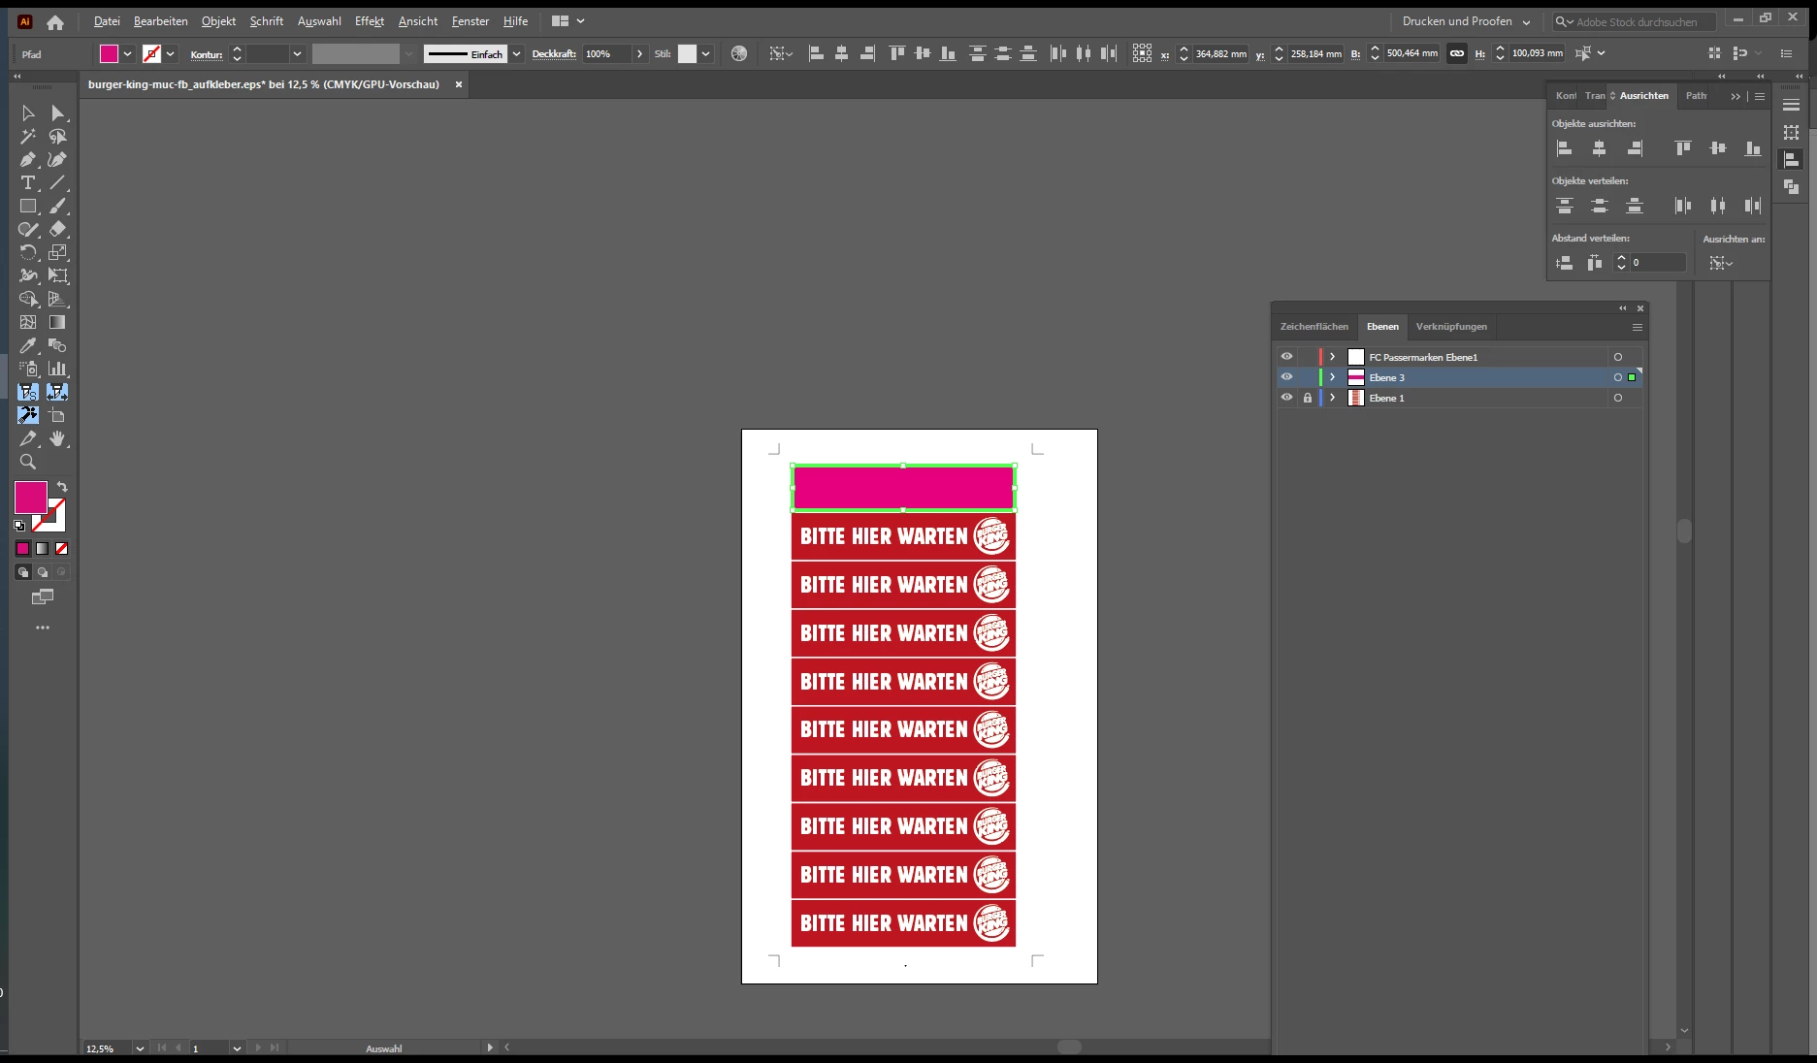Screen dimensions: 1817x1063
Task: Select the Type tool
Action: [x=28, y=183]
